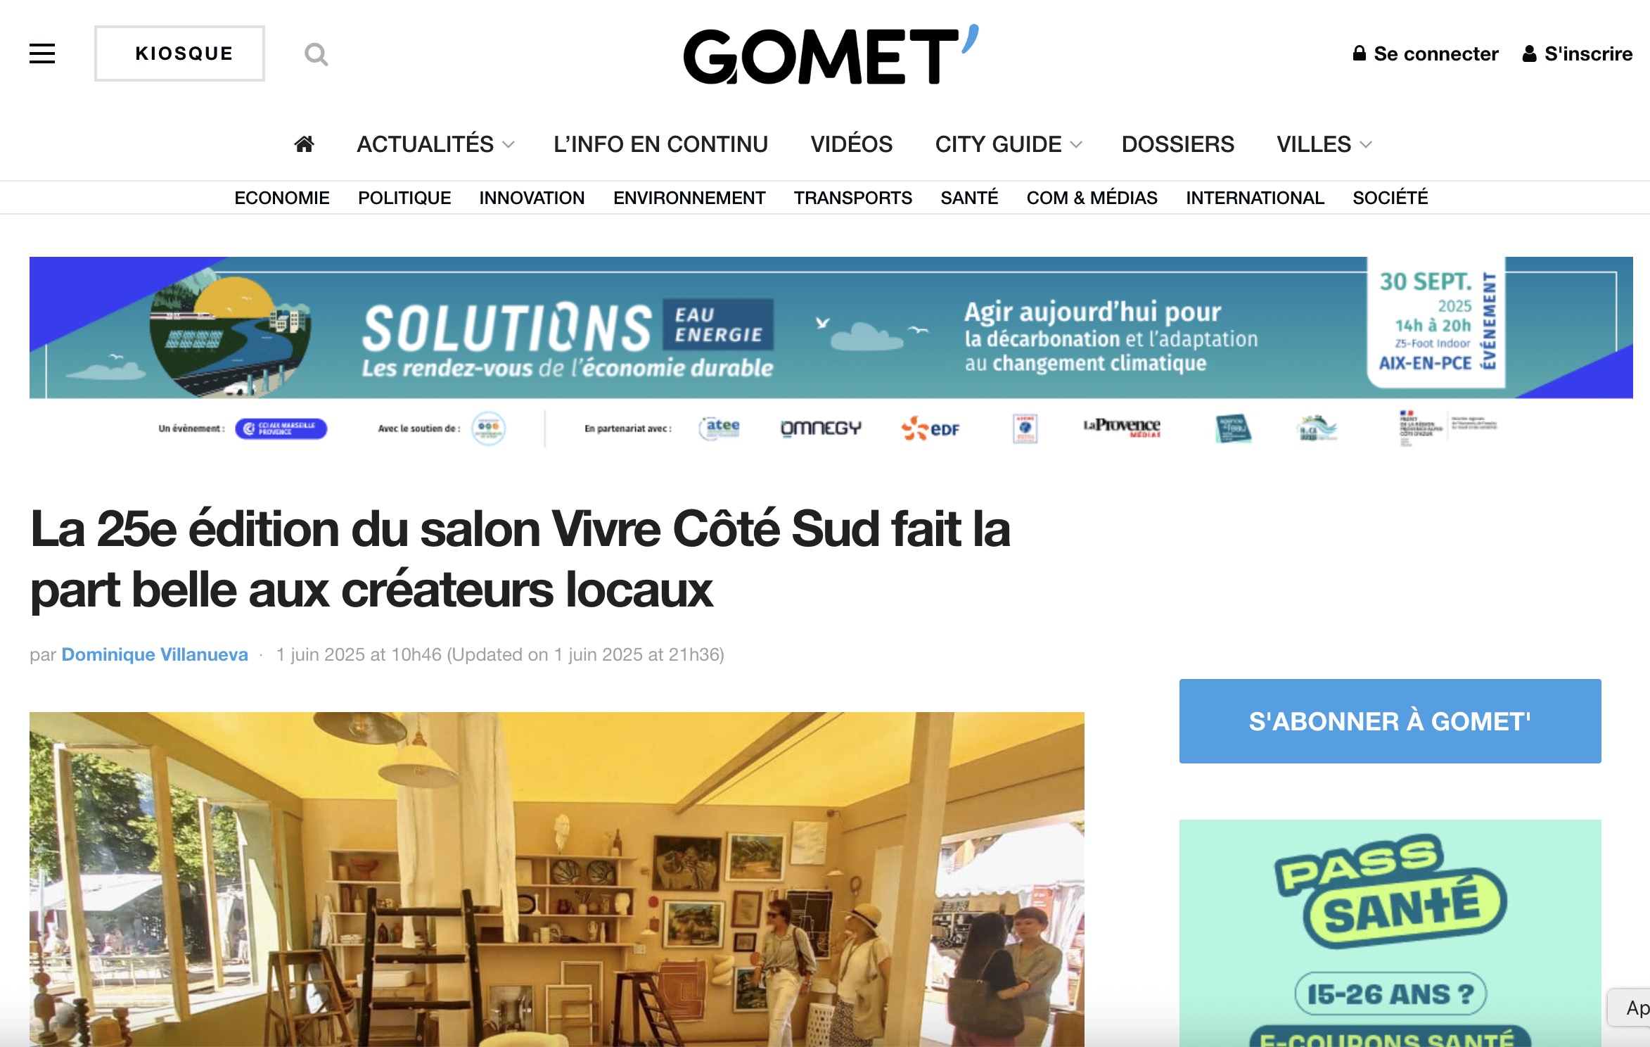This screenshot has width=1650, height=1047.
Task: Expand the ACTUALITÉS dropdown
Action: (x=435, y=144)
